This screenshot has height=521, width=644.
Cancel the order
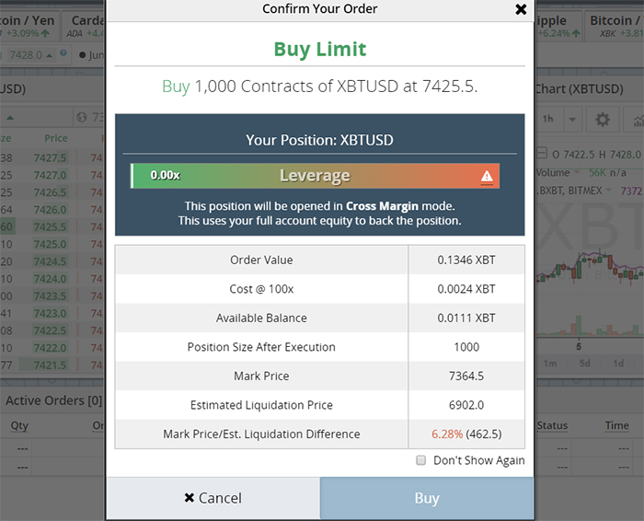pos(213,498)
